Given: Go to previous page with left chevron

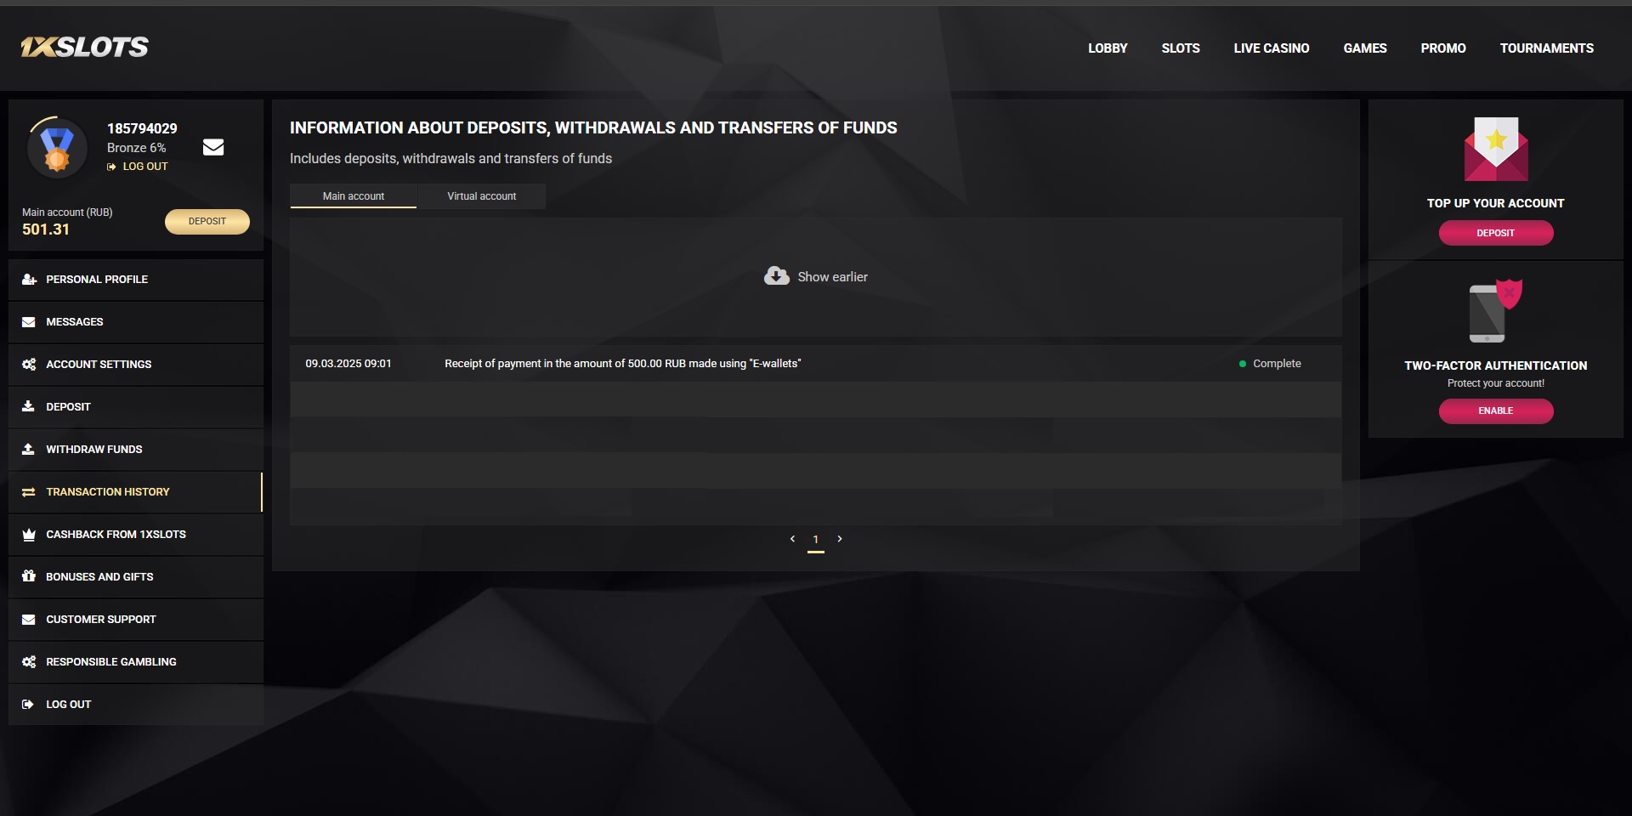Looking at the screenshot, I should pyautogui.click(x=792, y=539).
